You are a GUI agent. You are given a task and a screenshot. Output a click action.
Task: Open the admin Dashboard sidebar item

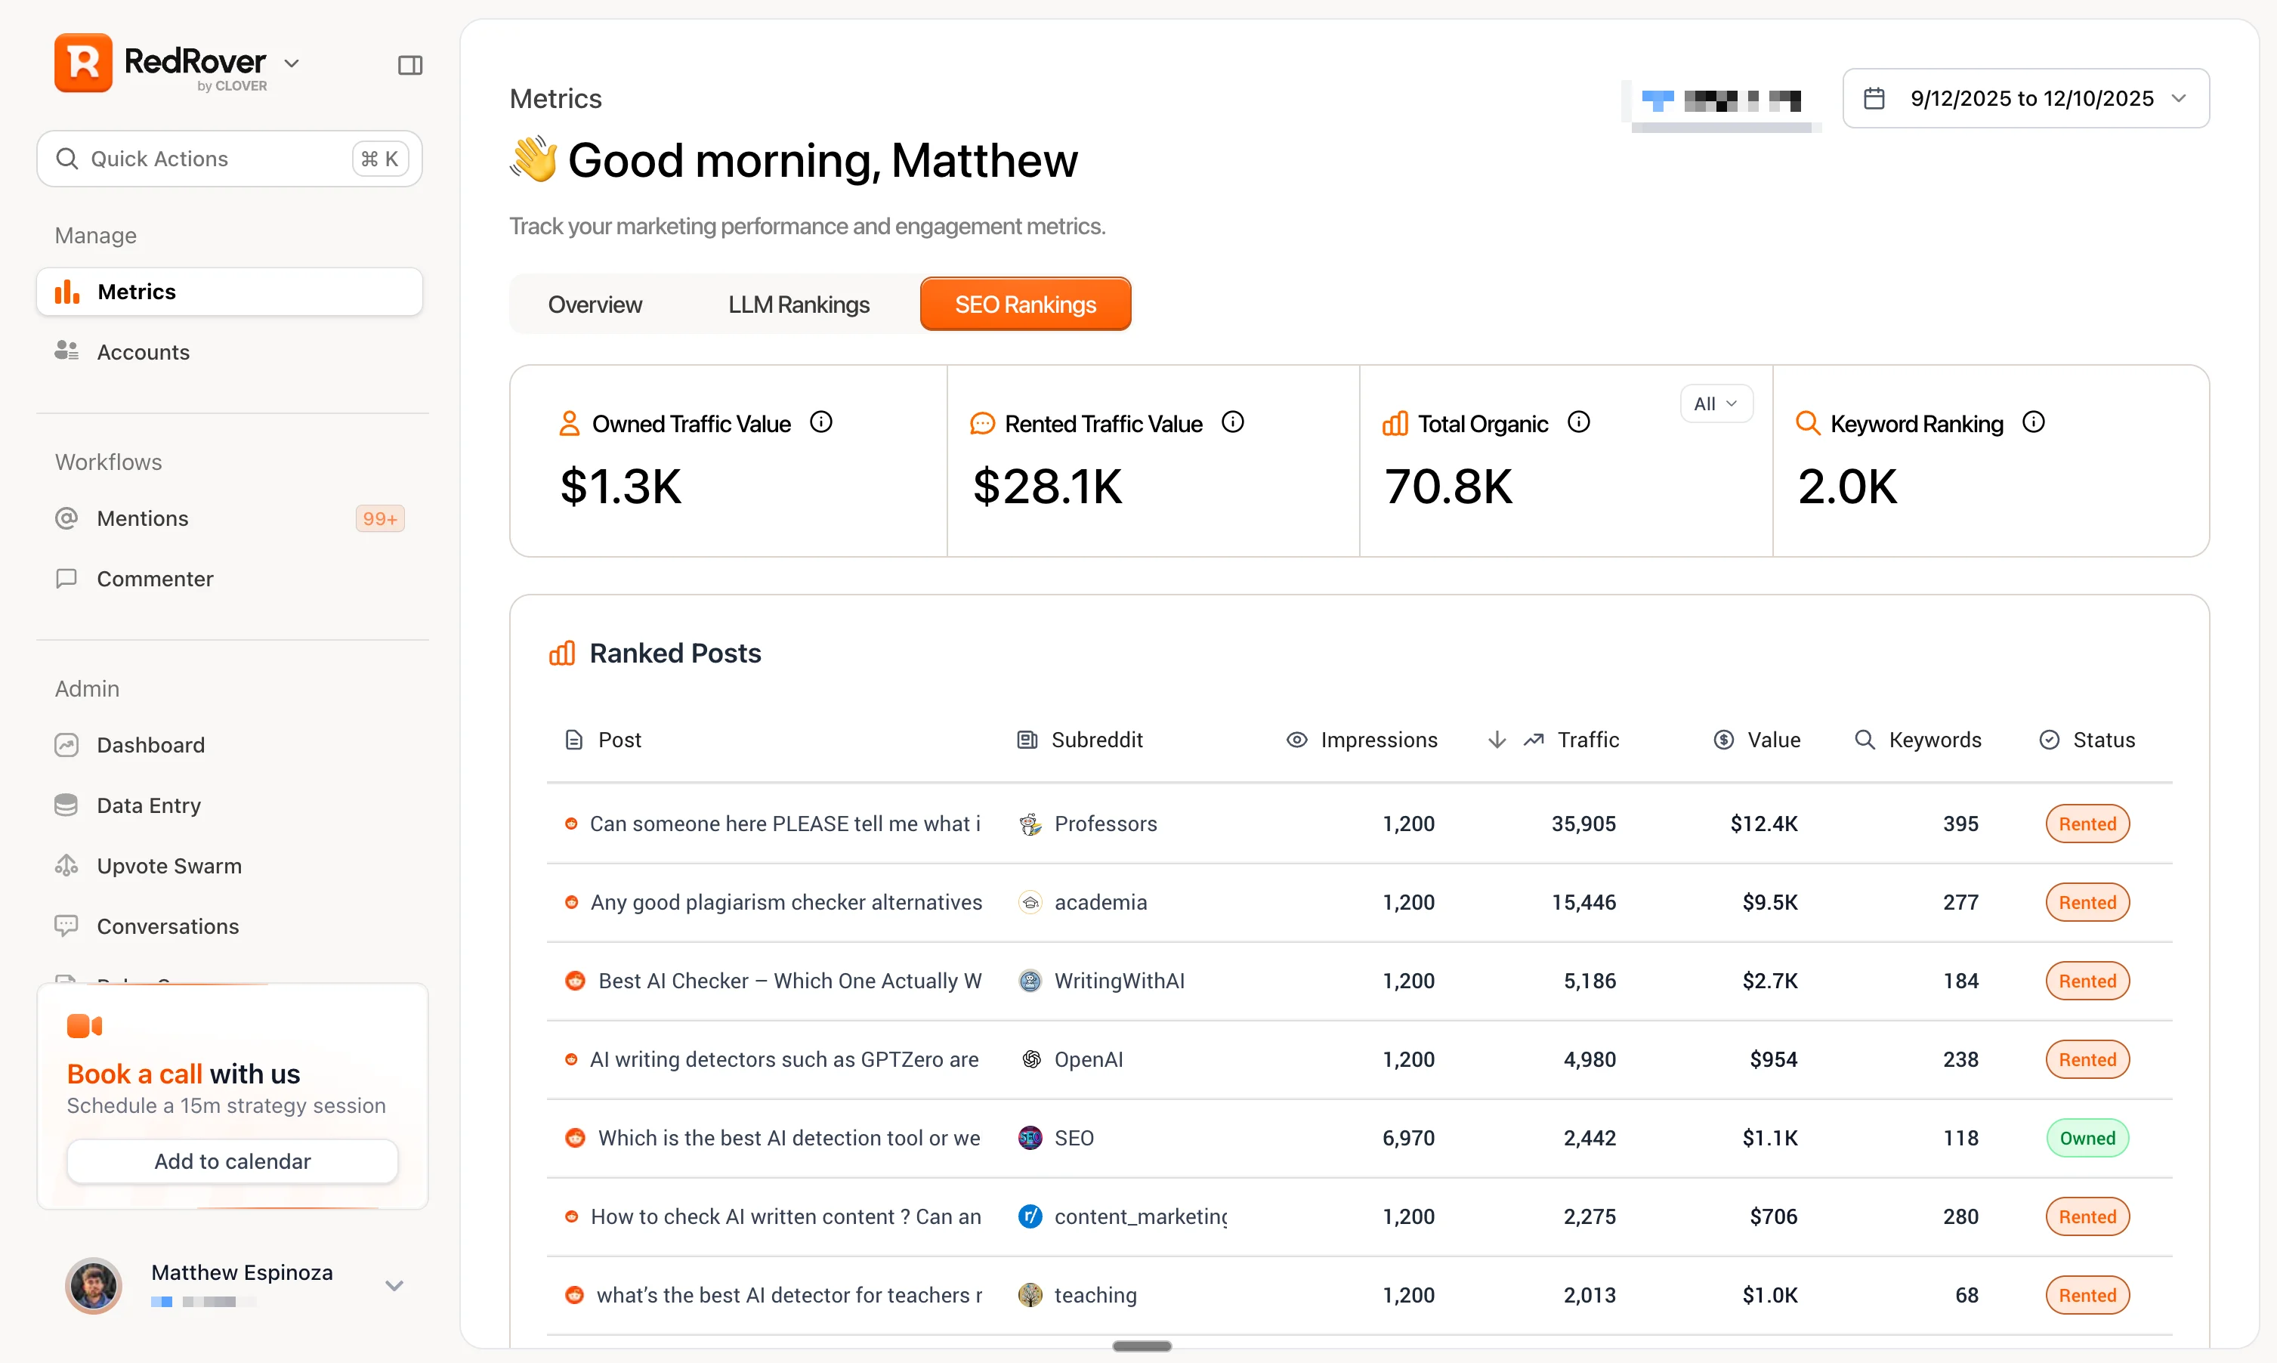(x=230, y=745)
